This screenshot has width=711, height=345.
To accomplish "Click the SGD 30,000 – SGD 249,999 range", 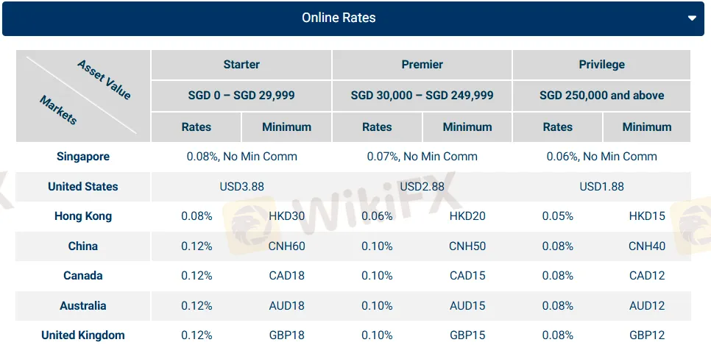I will click(422, 96).
